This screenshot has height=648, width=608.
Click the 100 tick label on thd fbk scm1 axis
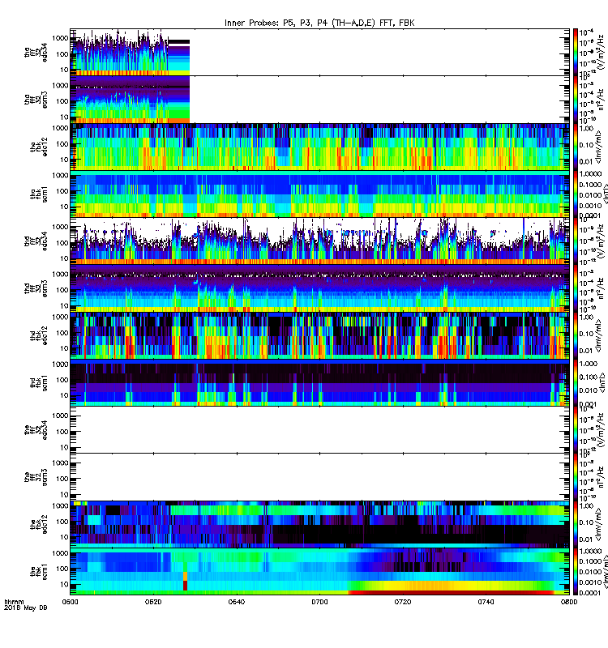coord(62,380)
